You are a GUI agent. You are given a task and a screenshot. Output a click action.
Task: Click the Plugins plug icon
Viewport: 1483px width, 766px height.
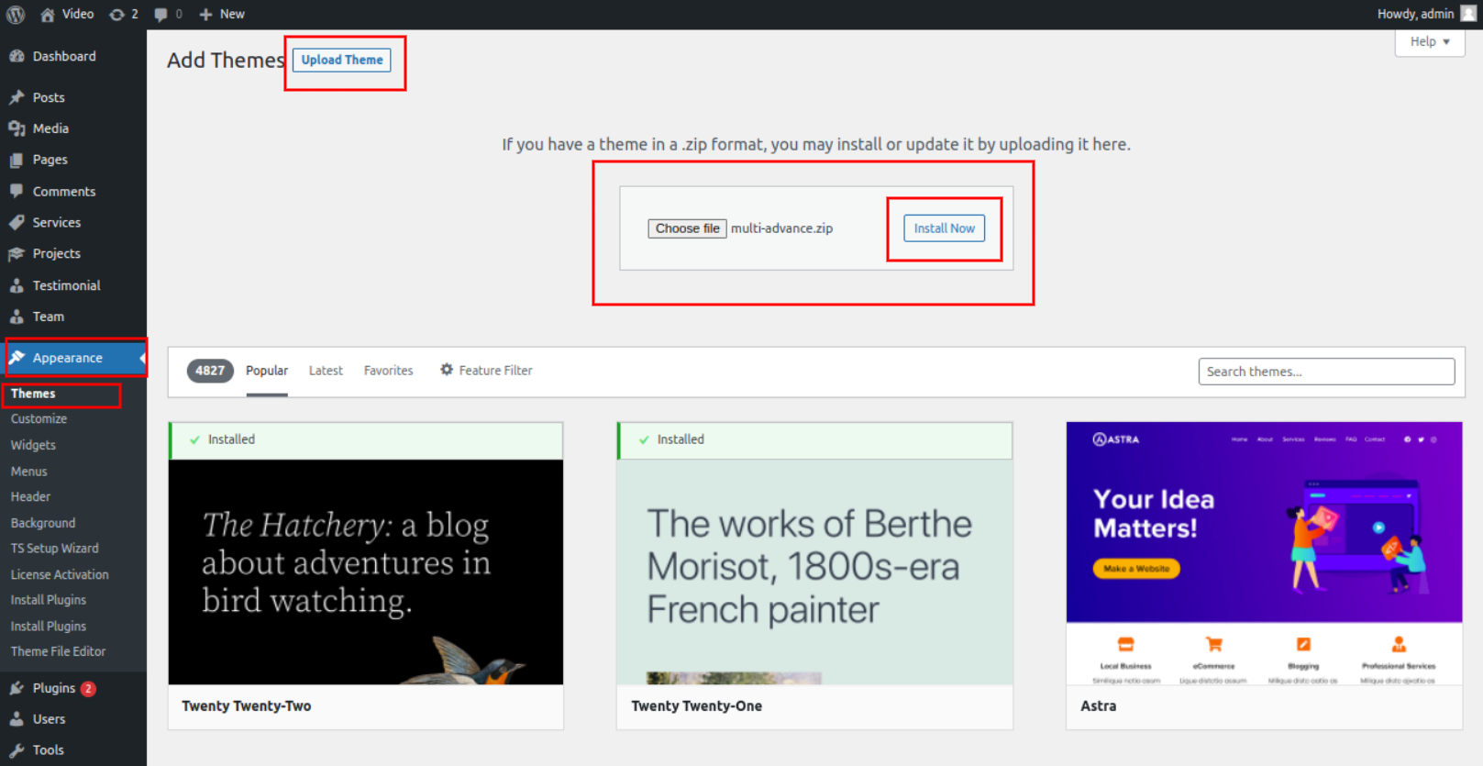pyautogui.click(x=17, y=688)
